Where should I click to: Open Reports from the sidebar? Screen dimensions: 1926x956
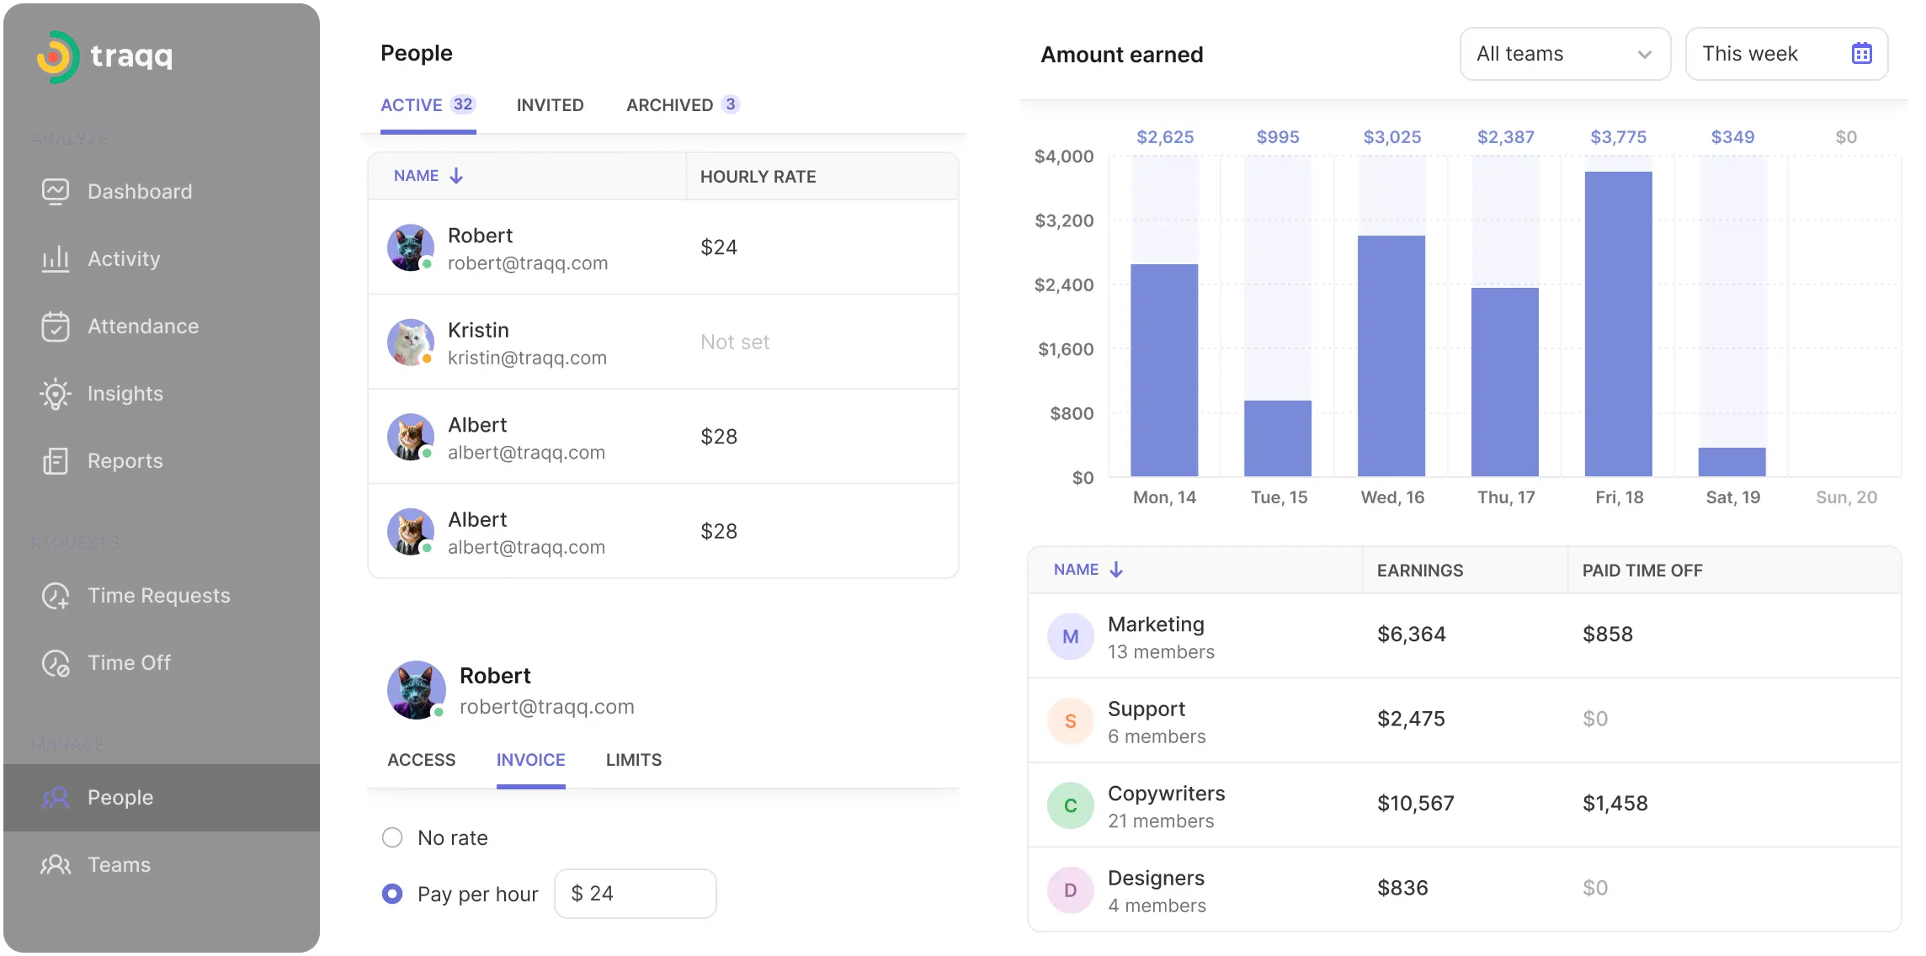click(x=125, y=460)
